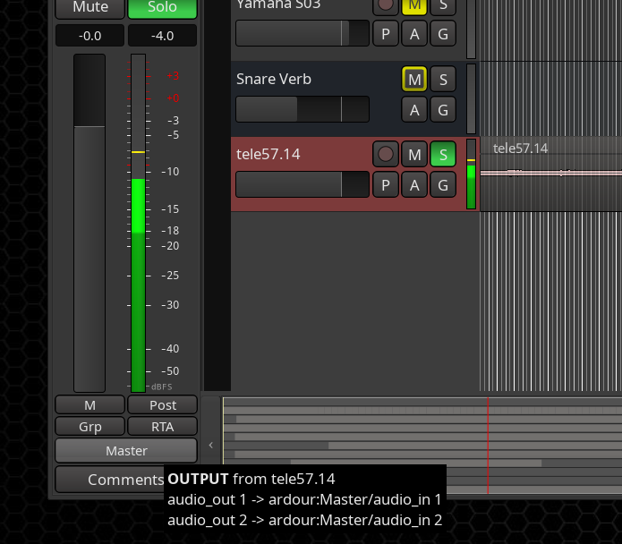The width and height of the screenshot is (622, 544).
Task: Open the Post metering point dropdown
Action: [x=162, y=405]
